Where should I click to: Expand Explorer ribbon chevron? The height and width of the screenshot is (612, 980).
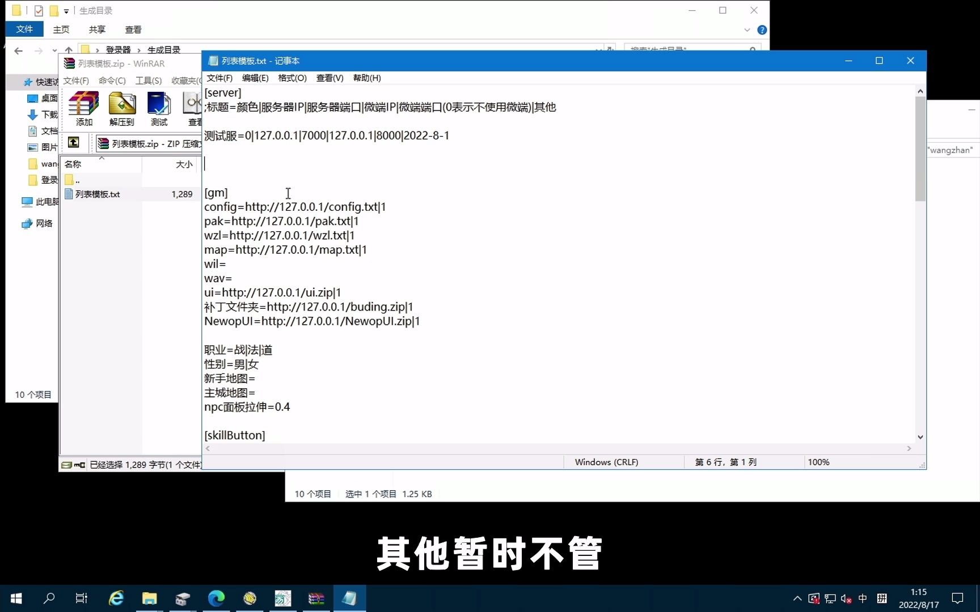point(747,29)
